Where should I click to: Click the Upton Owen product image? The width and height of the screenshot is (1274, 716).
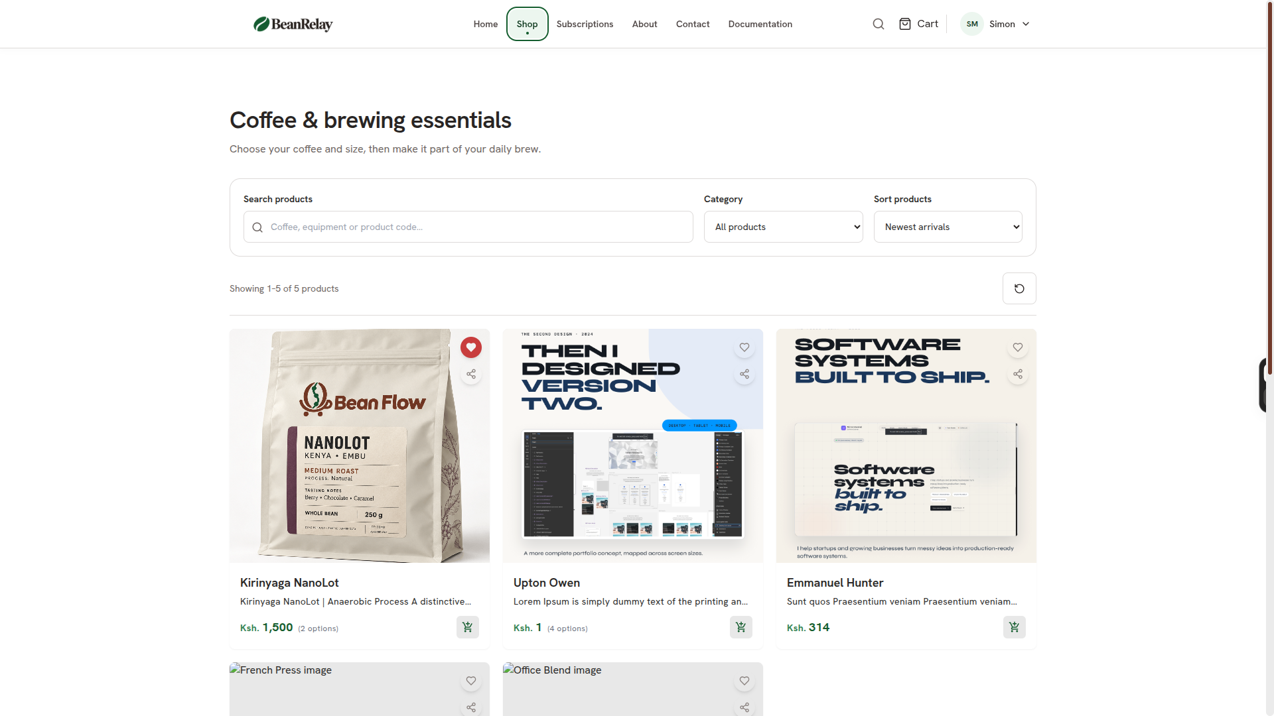(x=633, y=446)
